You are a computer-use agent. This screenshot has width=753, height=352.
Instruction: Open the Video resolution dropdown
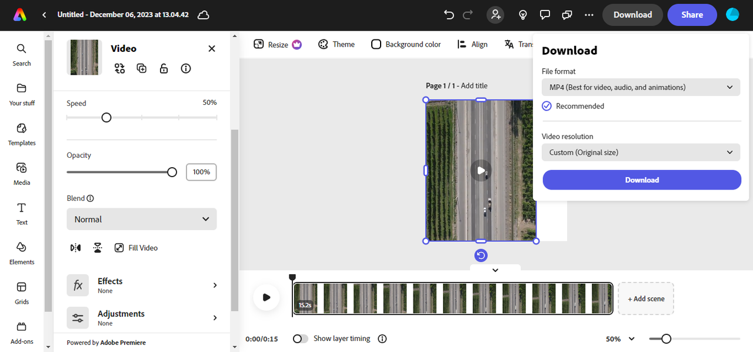(x=641, y=152)
